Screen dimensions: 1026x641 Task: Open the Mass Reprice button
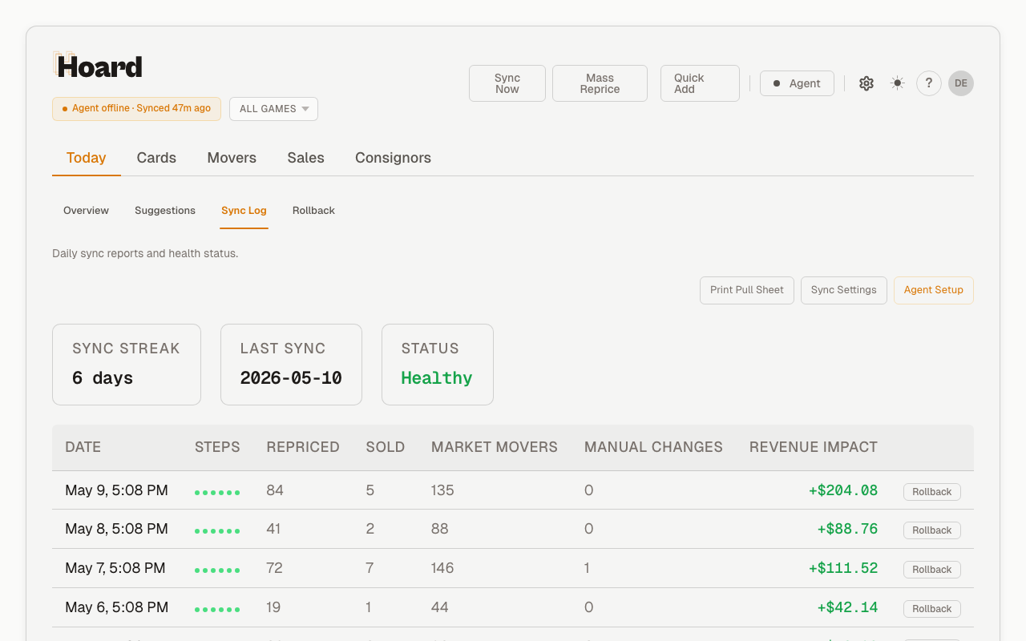[600, 83]
